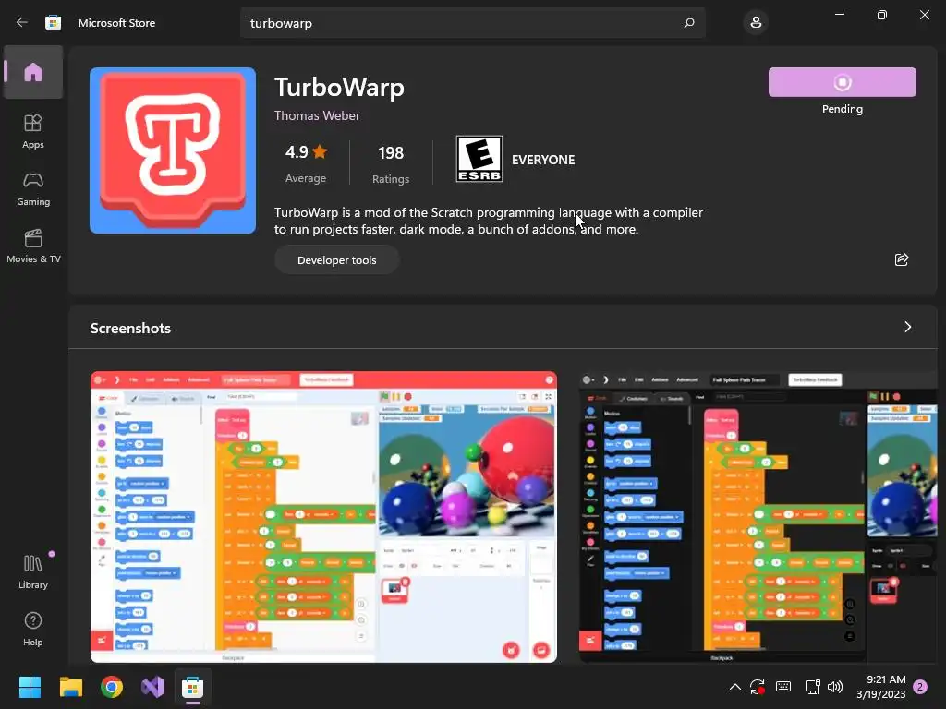Show hidden tray icons chevron
The width and height of the screenshot is (946, 709).
coord(734,687)
